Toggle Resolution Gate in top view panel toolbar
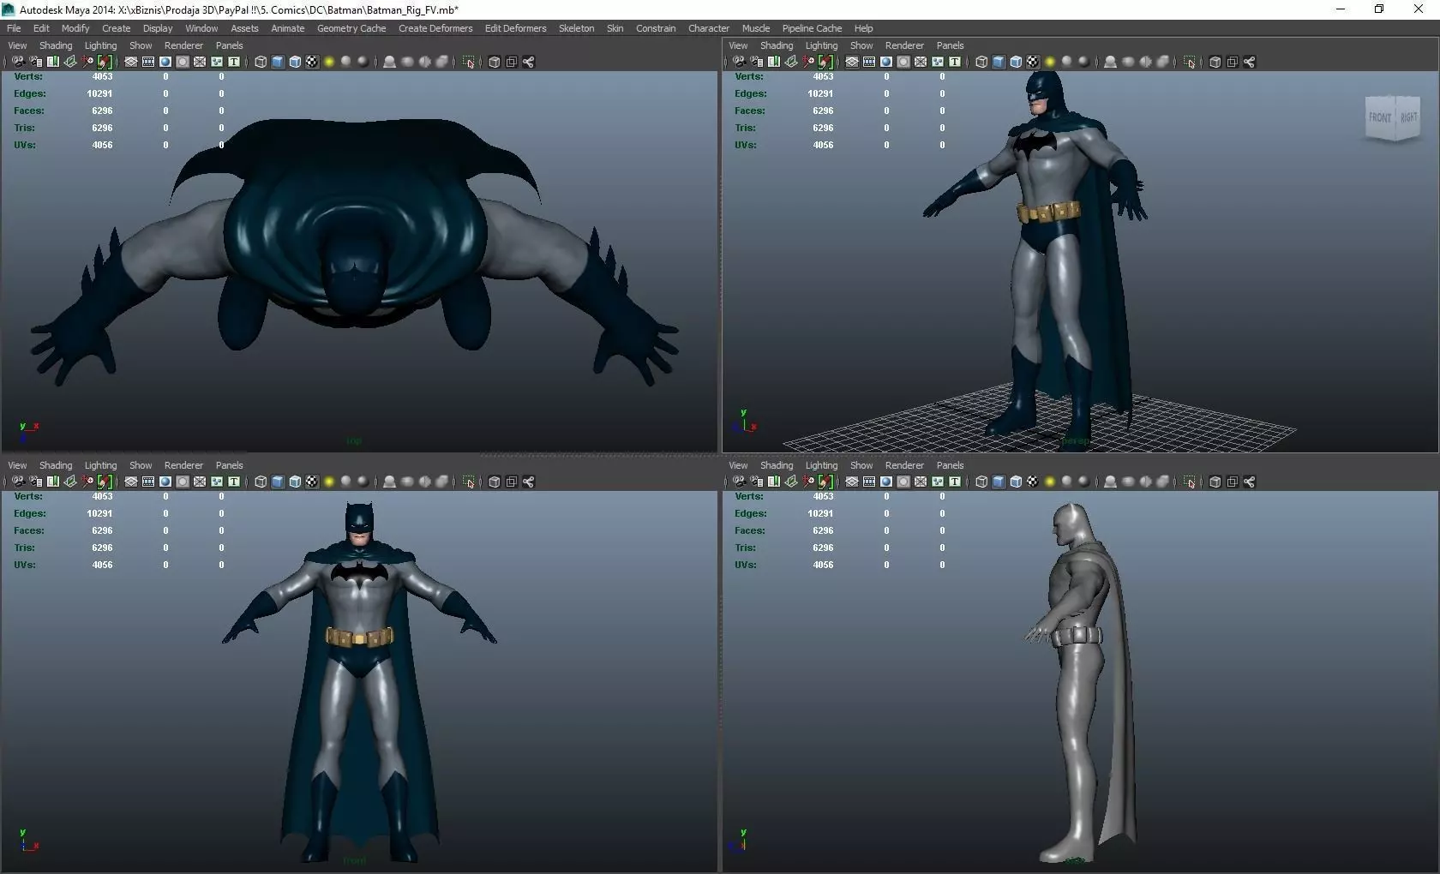 165,62
